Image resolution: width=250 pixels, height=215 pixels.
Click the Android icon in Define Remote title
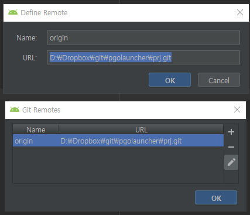coord(13,12)
